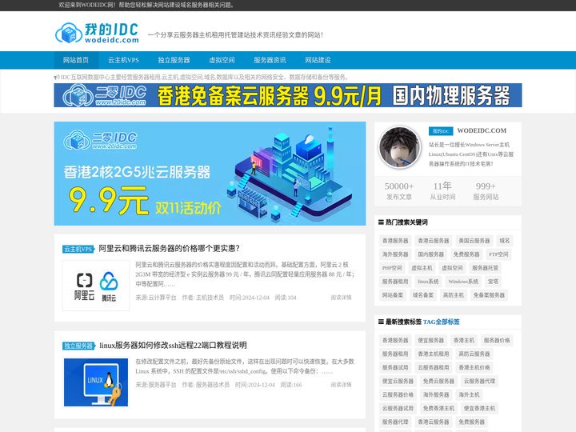This screenshot has width=576, height=432.
Task: Select the 虚拟空间 hot keyword tag
Action: [x=452, y=268]
